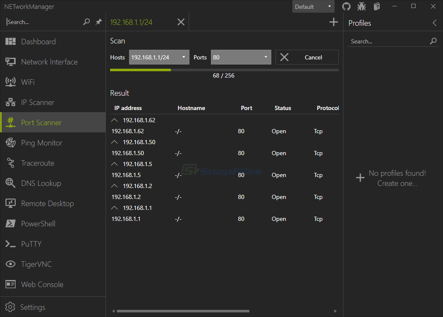
Task: Click the Port Scanner hash icon
Action: (x=11, y=123)
